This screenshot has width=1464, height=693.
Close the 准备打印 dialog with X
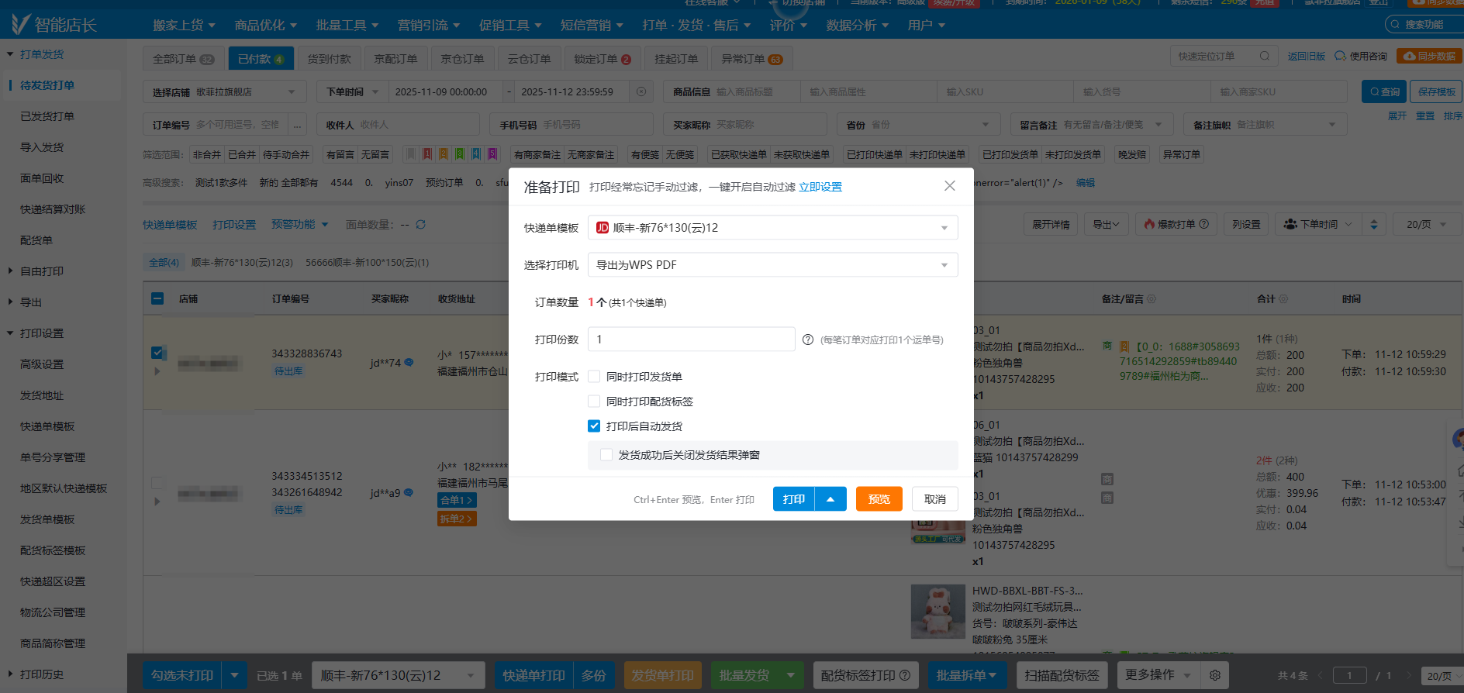(x=949, y=186)
